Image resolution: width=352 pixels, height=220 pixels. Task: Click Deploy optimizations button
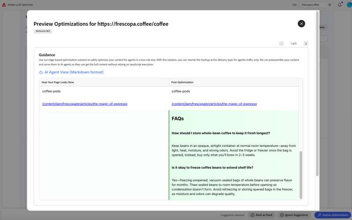click(333, 215)
